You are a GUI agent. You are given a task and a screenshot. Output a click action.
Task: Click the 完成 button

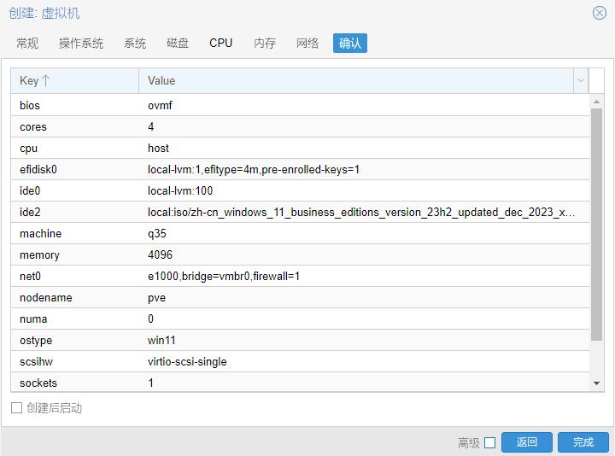(583, 441)
